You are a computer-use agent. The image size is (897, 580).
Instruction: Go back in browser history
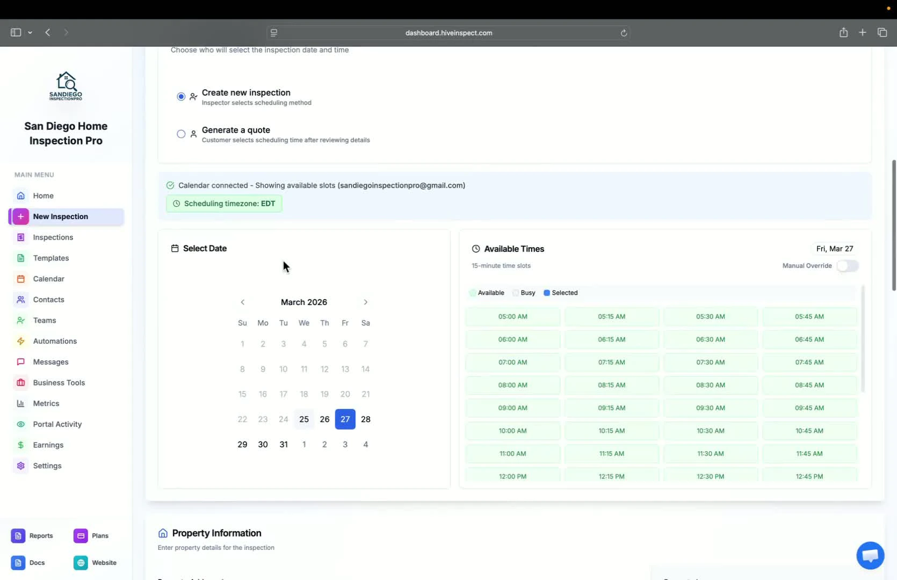tap(48, 32)
